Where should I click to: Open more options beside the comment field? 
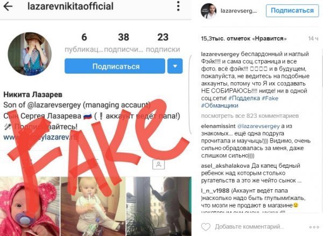tap(314, 227)
